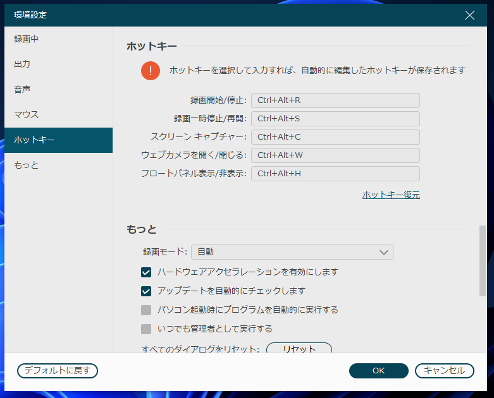Open the 録画中 settings section
Screen dimensions: 494x398
(x=58, y=39)
